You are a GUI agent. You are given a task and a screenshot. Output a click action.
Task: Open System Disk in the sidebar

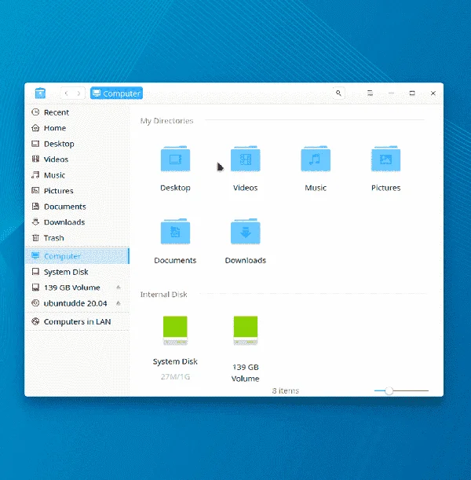point(77,272)
